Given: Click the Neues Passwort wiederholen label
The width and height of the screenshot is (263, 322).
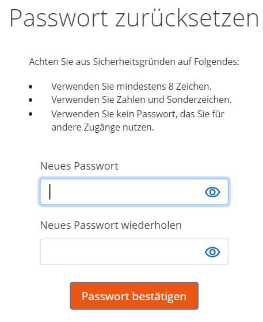Looking at the screenshot, I should coord(111,225).
